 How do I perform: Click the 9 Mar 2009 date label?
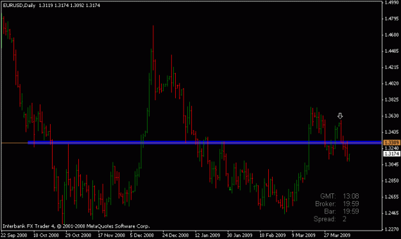point(303,235)
